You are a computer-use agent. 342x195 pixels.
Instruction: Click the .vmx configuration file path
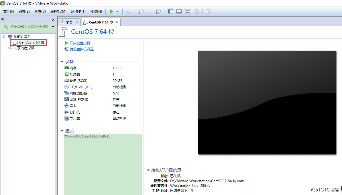[x=207, y=181]
